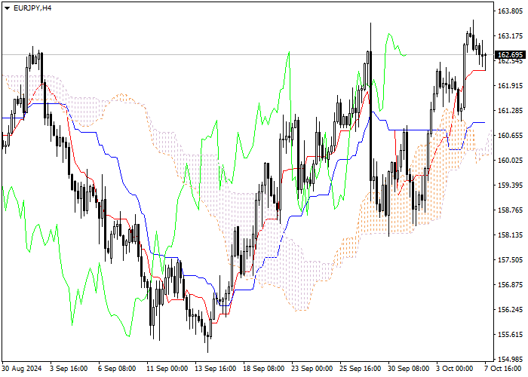
Task: Select the 30 Aug 2024 date label
Action: (x=22, y=369)
